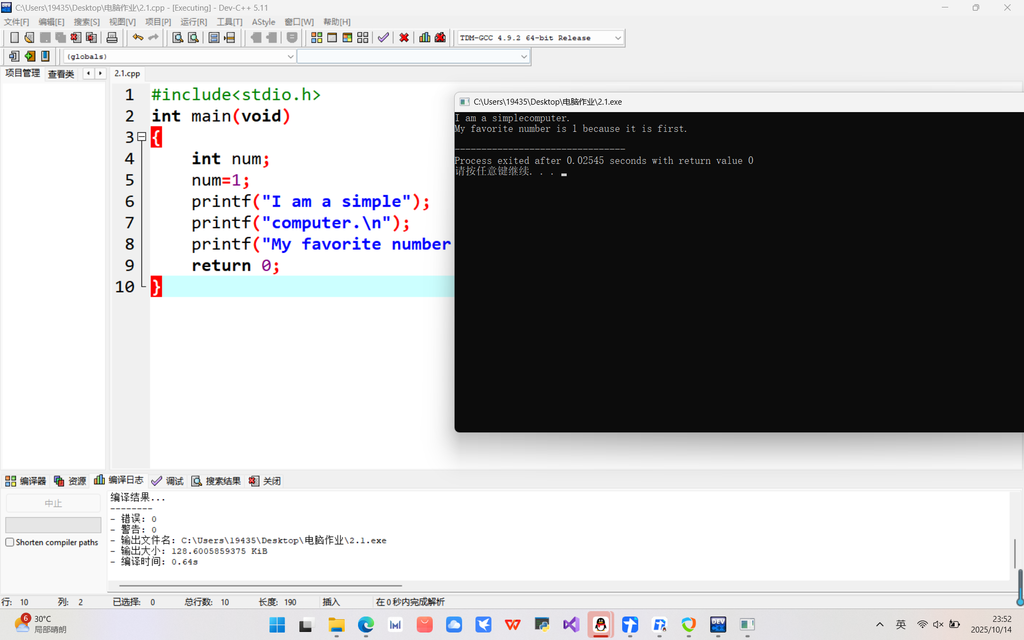This screenshot has height=640, width=1024.
Task: Open the 运行[R] menu
Action: coord(194,22)
